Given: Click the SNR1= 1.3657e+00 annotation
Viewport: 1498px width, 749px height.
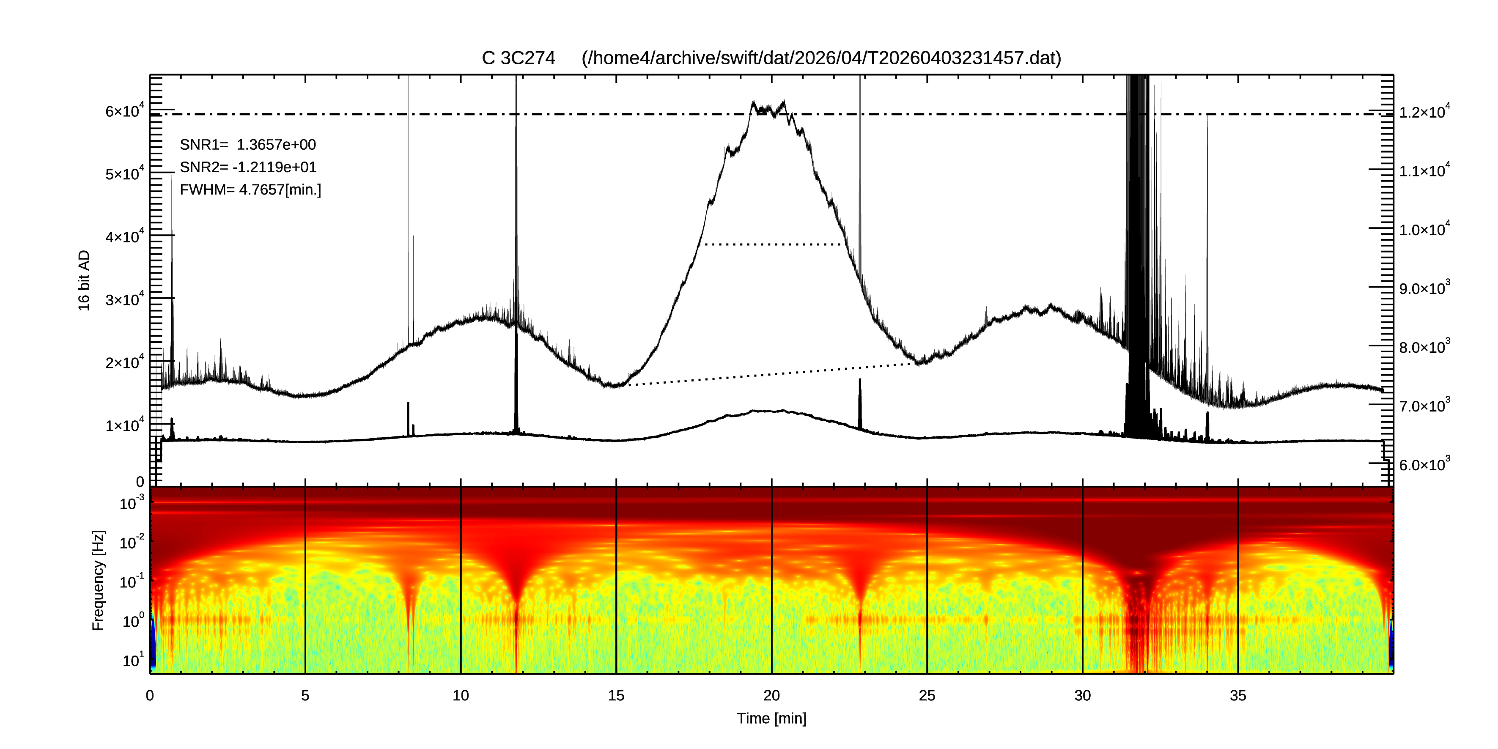Looking at the screenshot, I should click(248, 145).
